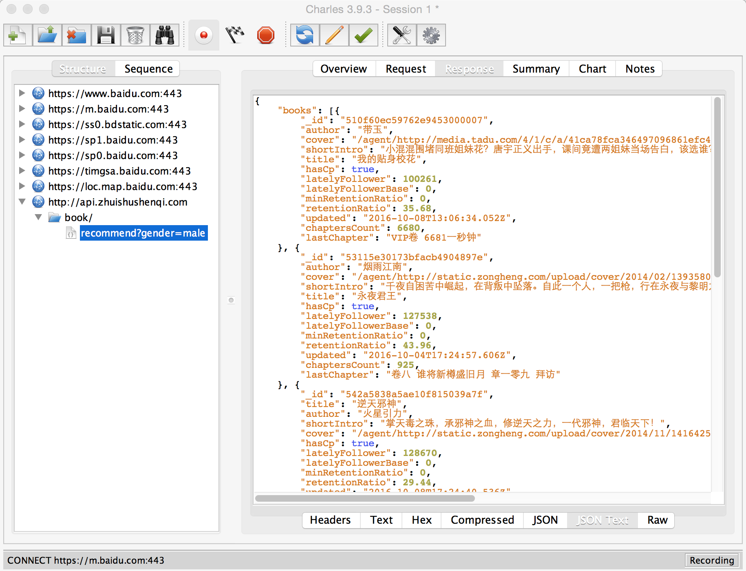Open the Overview tab

pos(343,69)
